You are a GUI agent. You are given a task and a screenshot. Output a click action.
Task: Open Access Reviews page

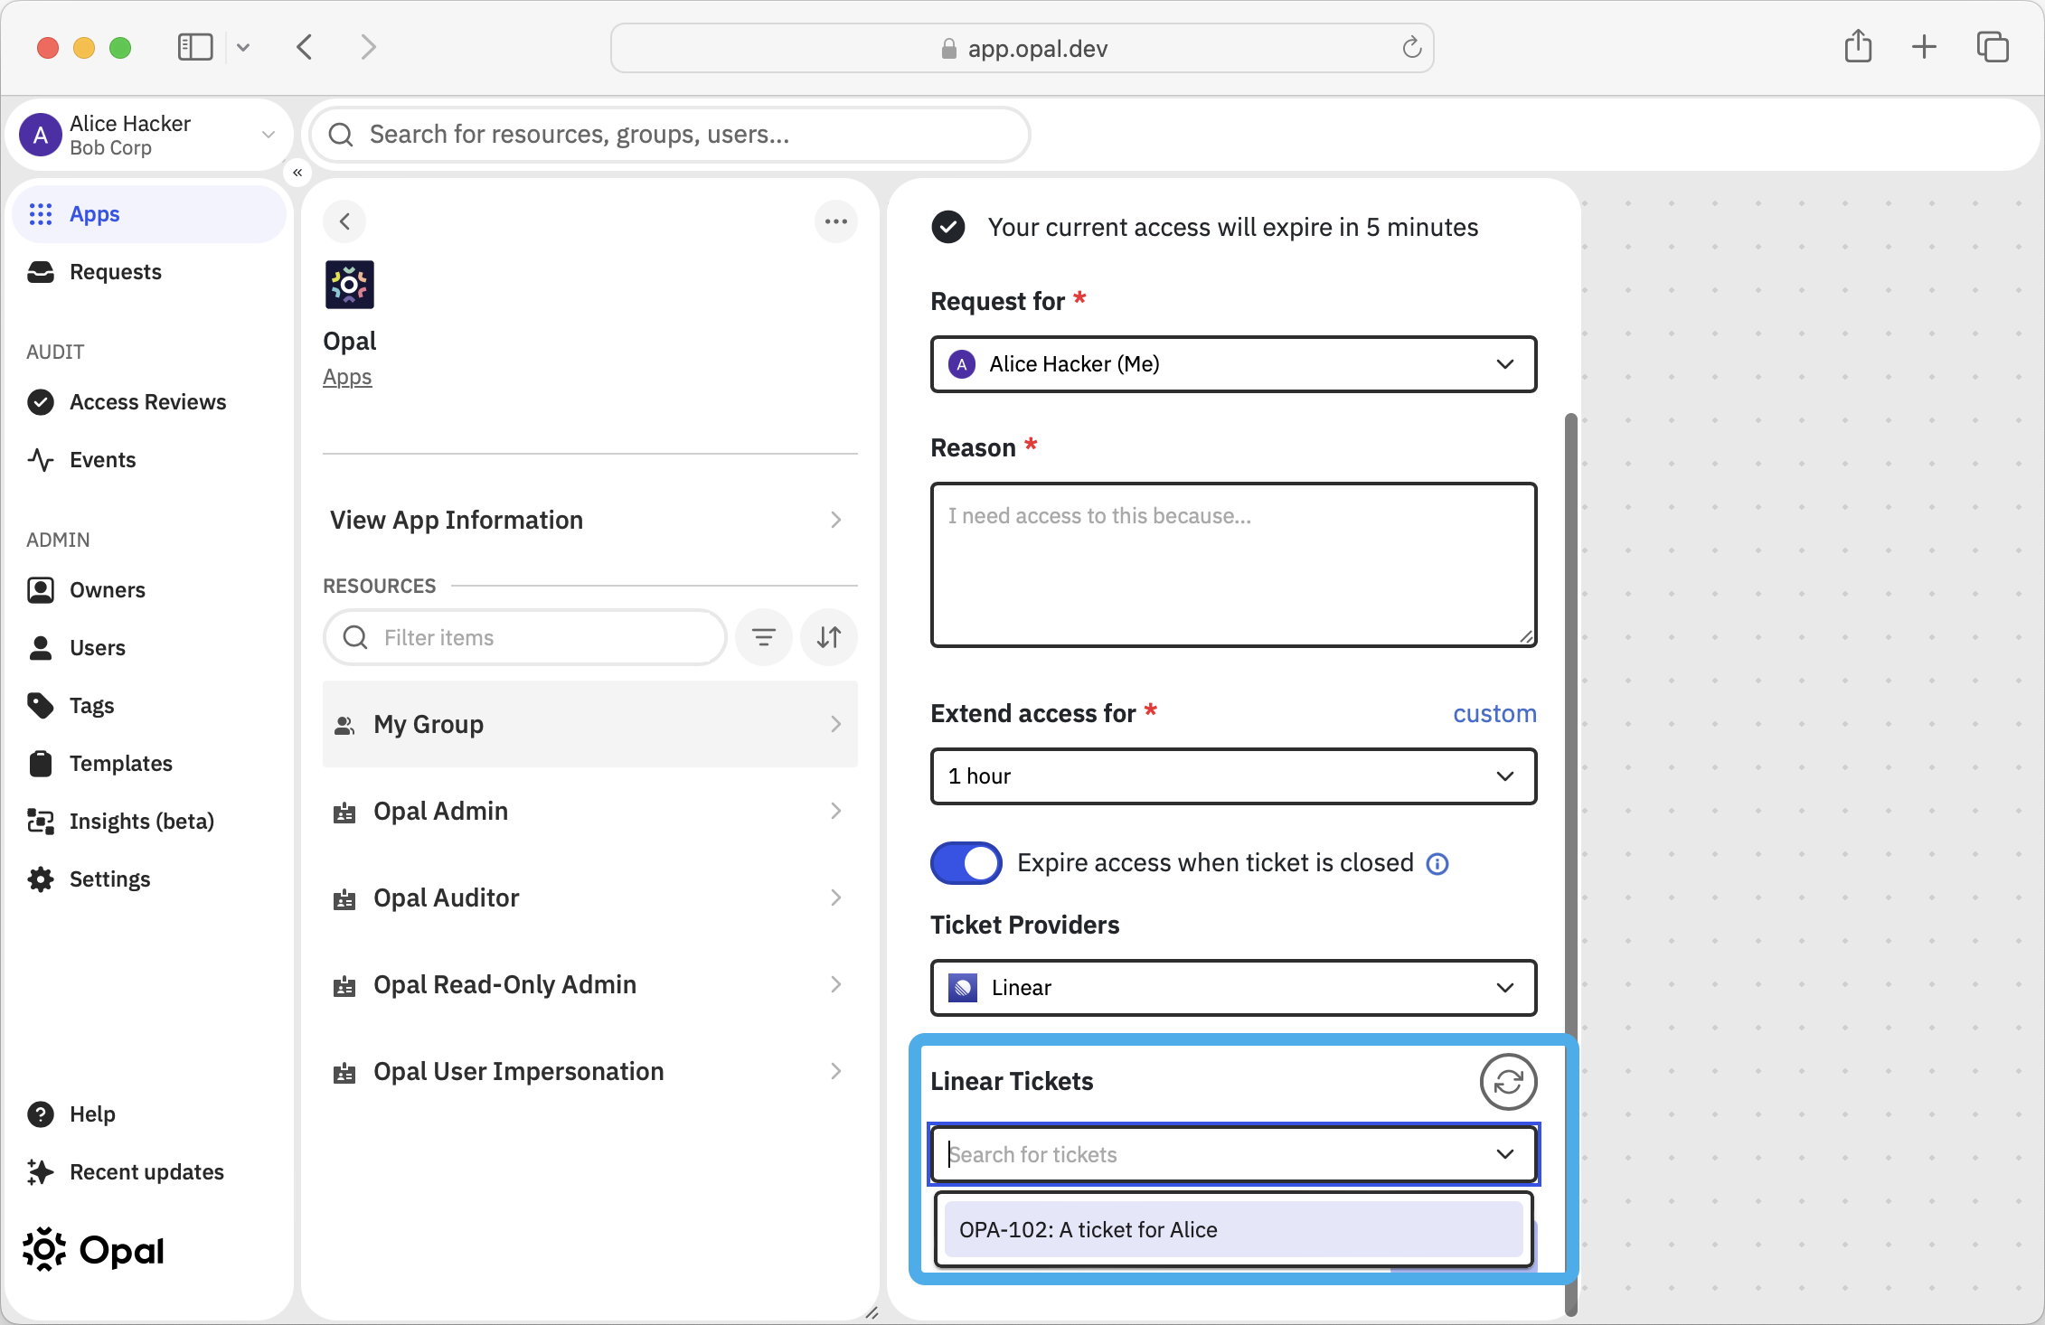(149, 402)
